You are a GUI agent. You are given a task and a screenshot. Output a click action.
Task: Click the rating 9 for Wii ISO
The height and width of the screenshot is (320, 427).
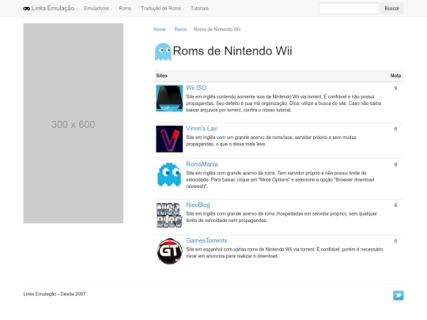tap(395, 88)
